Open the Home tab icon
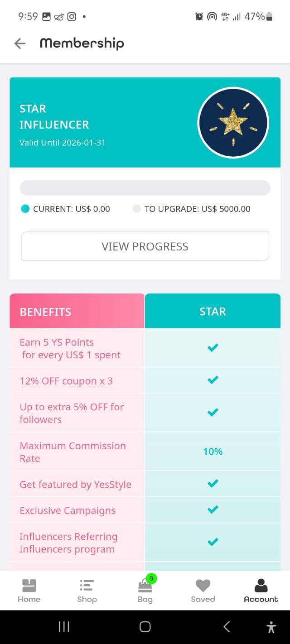290x644 pixels. pos(29,586)
